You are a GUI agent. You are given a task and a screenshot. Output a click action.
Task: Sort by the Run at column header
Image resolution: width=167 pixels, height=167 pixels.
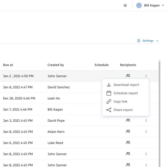8,65
